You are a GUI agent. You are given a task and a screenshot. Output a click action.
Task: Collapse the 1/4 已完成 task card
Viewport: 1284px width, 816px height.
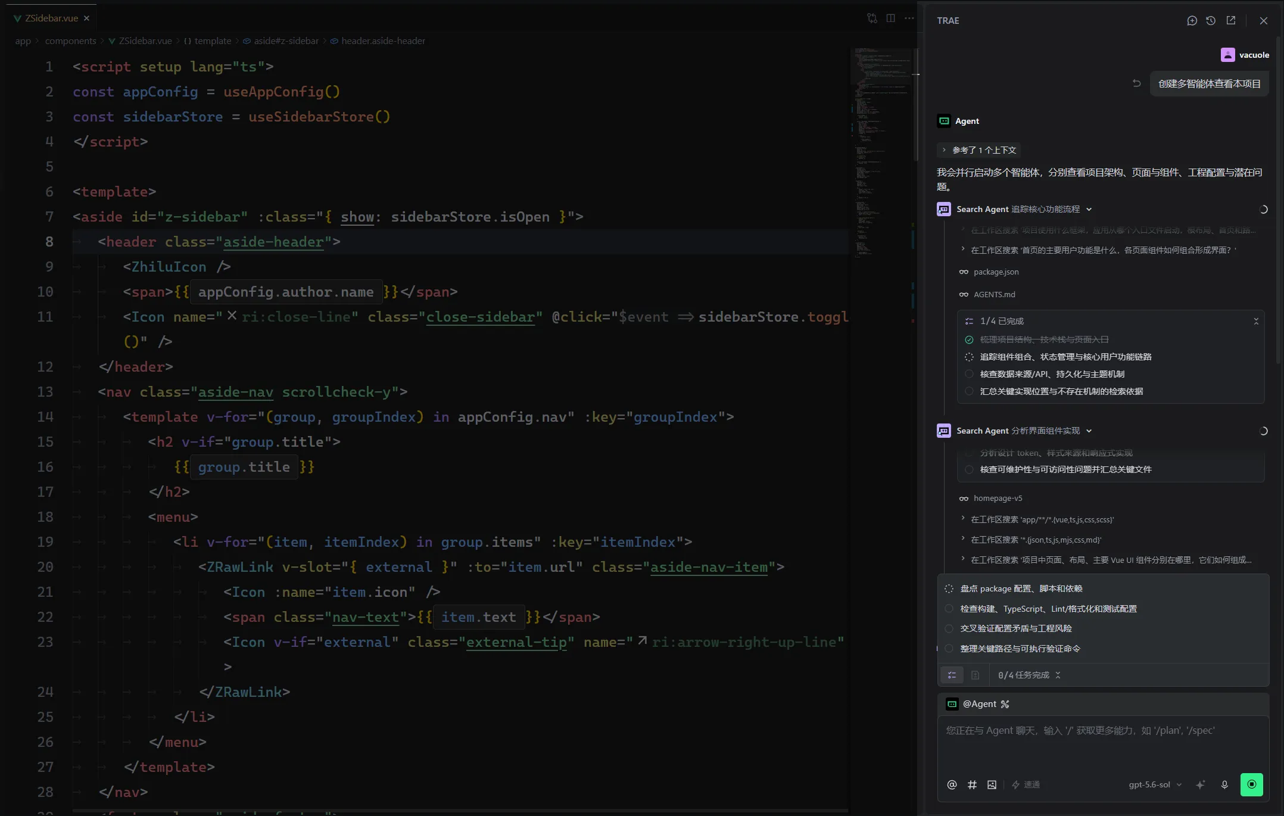click(x=1256, y=321)
